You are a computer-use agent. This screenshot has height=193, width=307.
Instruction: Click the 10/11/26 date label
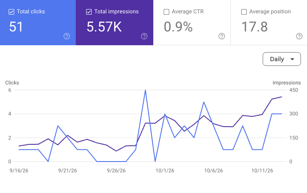262,171
